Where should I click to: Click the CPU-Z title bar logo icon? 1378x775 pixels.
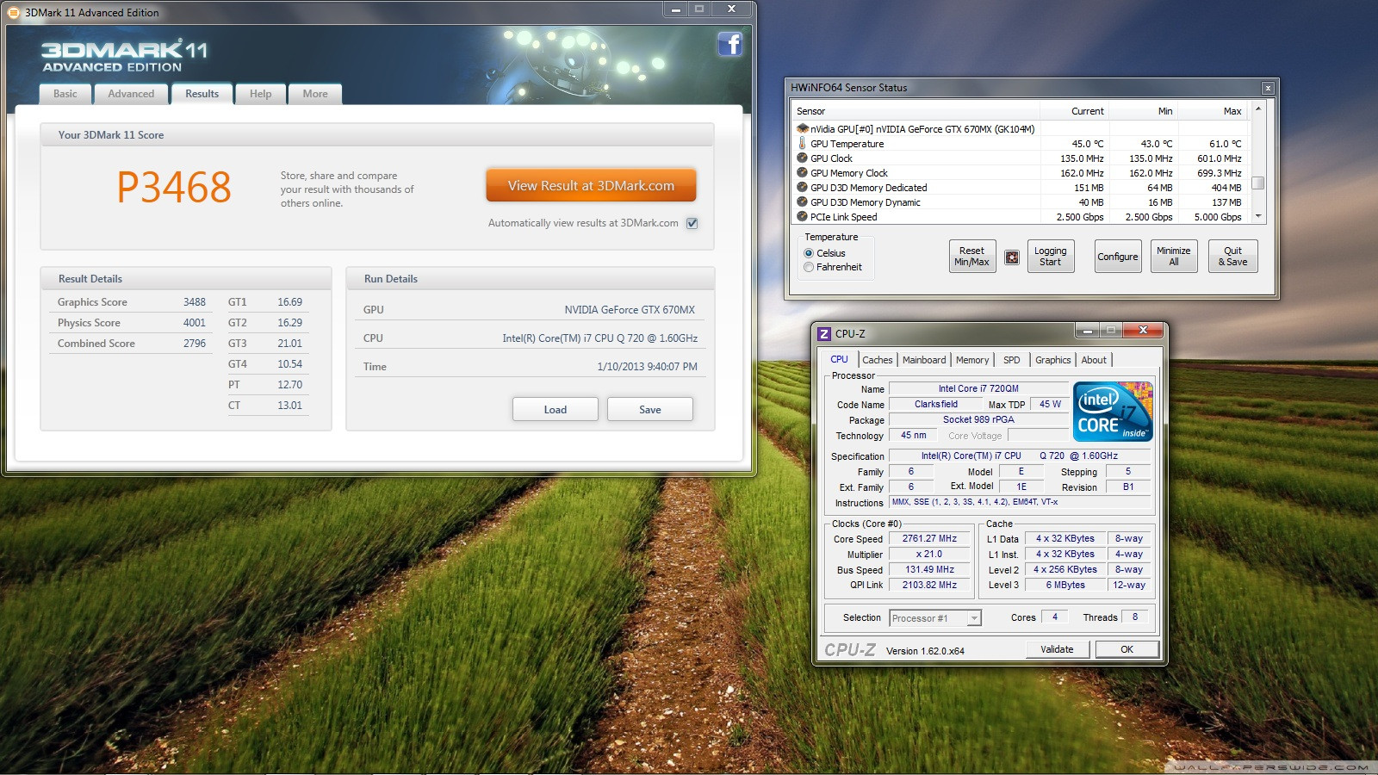click(824, 333)
